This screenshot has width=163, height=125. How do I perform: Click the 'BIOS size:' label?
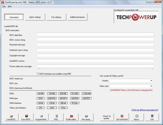(14, 83)
